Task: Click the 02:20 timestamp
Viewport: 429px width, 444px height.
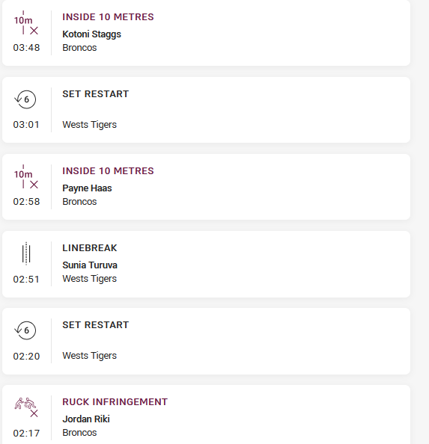Action: [26, 357]
